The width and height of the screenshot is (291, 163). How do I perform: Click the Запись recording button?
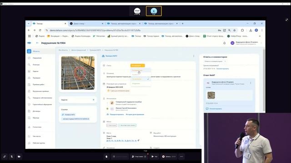pyautogui.click(x=169, y=157)
